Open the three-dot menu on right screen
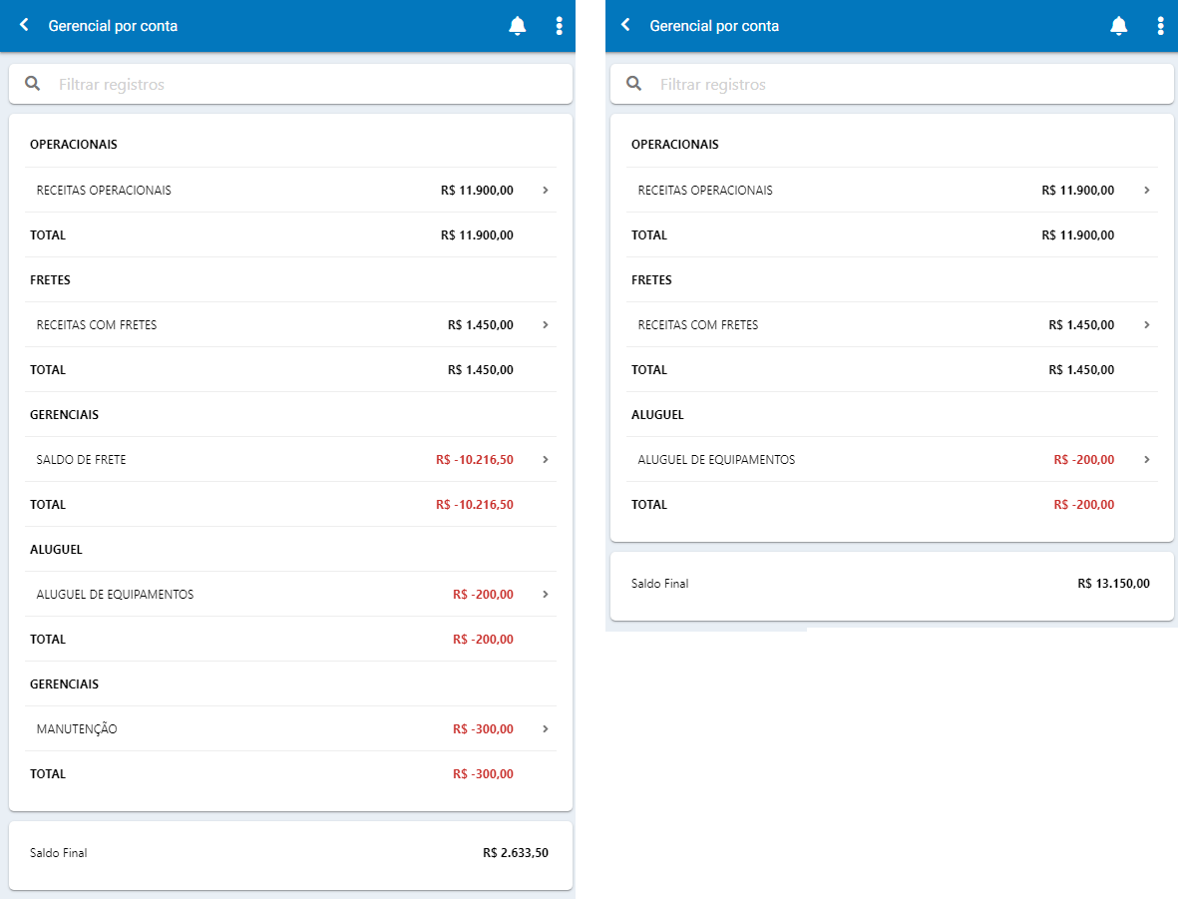1178x908 pixels. point(1161,26)
